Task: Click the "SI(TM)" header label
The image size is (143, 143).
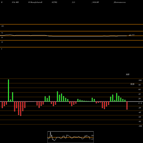Action: point(54,2)
